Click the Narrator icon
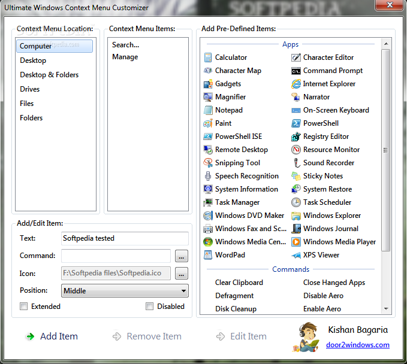 pyautogui.click(x=296, y=97)
